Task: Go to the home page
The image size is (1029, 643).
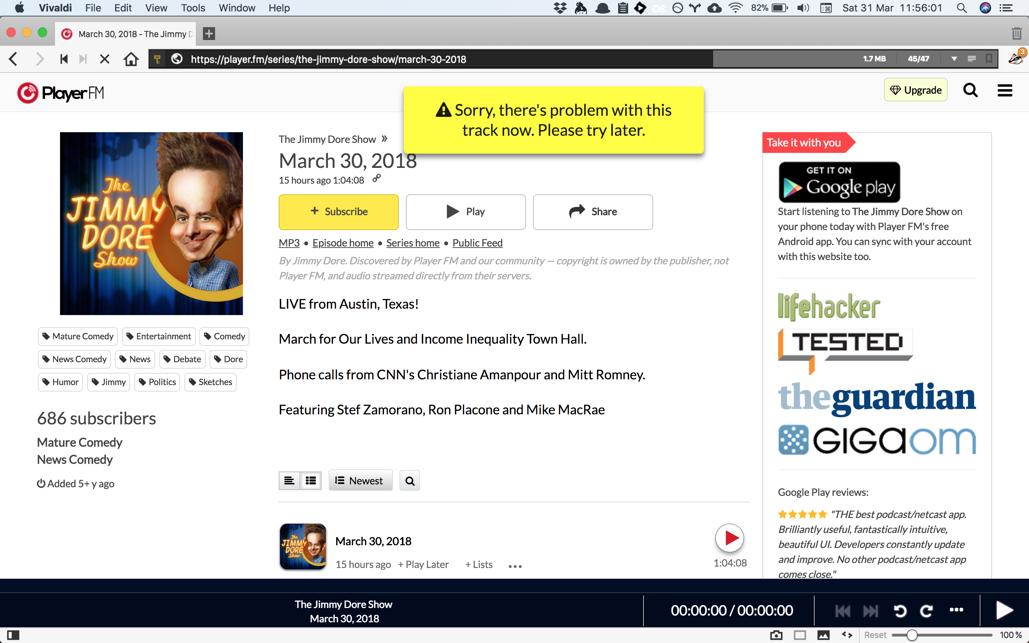Action: (131, 59)
